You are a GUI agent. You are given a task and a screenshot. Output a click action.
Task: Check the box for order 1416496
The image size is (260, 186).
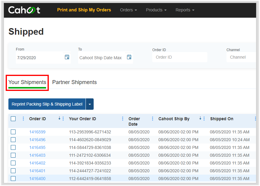pos(13,140)
